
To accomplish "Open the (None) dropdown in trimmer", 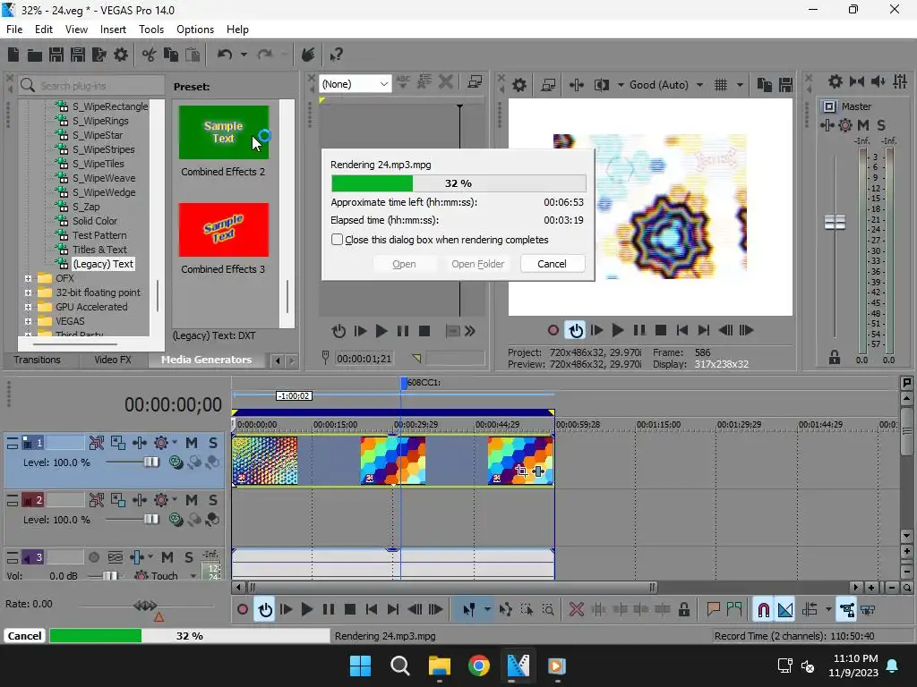I will pos(355,84).
